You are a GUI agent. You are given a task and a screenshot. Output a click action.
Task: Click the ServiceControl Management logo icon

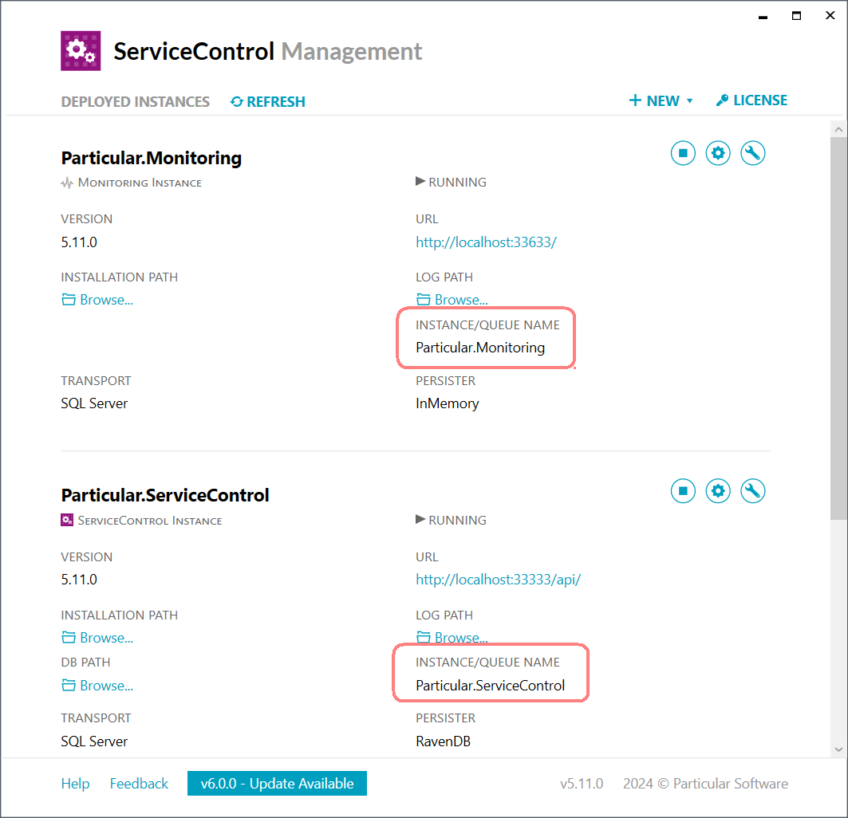81,51
